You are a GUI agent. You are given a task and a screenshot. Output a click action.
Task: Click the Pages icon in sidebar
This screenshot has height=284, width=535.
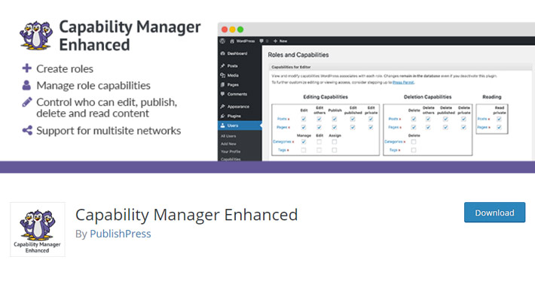pyautogui.click(x=223, y=85)
